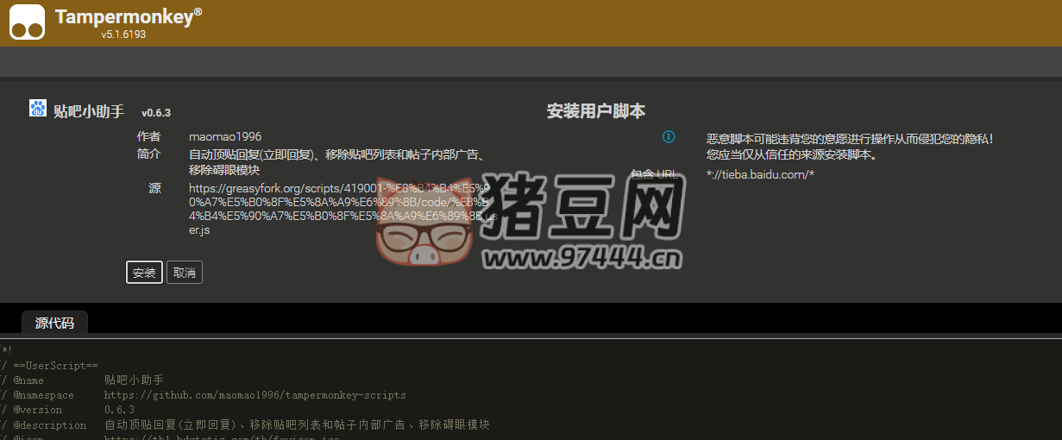Open the greasyfork.org source URL

tap(341, 209)
